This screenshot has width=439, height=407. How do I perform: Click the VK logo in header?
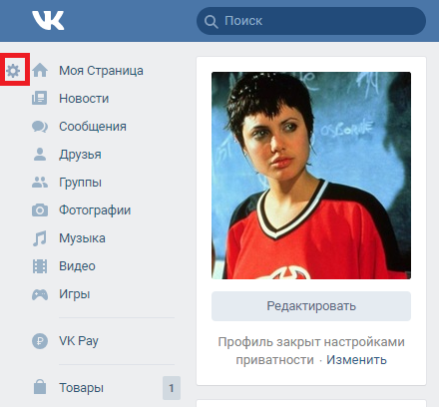48,21
